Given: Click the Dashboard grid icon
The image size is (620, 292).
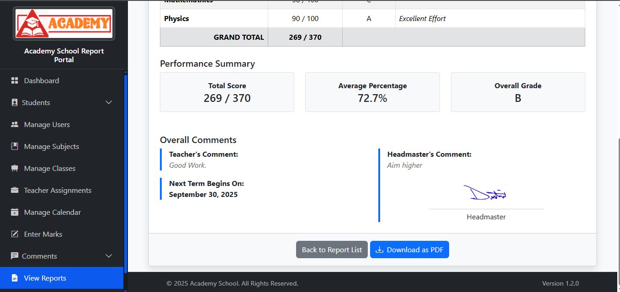Looking at the screenshot, I should tap(15, 80).
